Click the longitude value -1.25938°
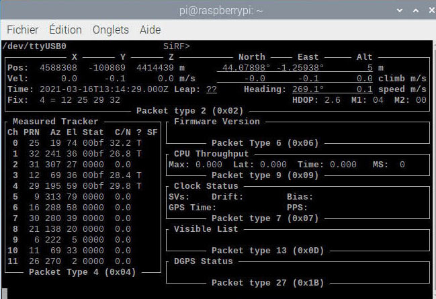Image resolution: width=436 pixels, height=299 pixels. pyautogui.click(x=300, y=68)
